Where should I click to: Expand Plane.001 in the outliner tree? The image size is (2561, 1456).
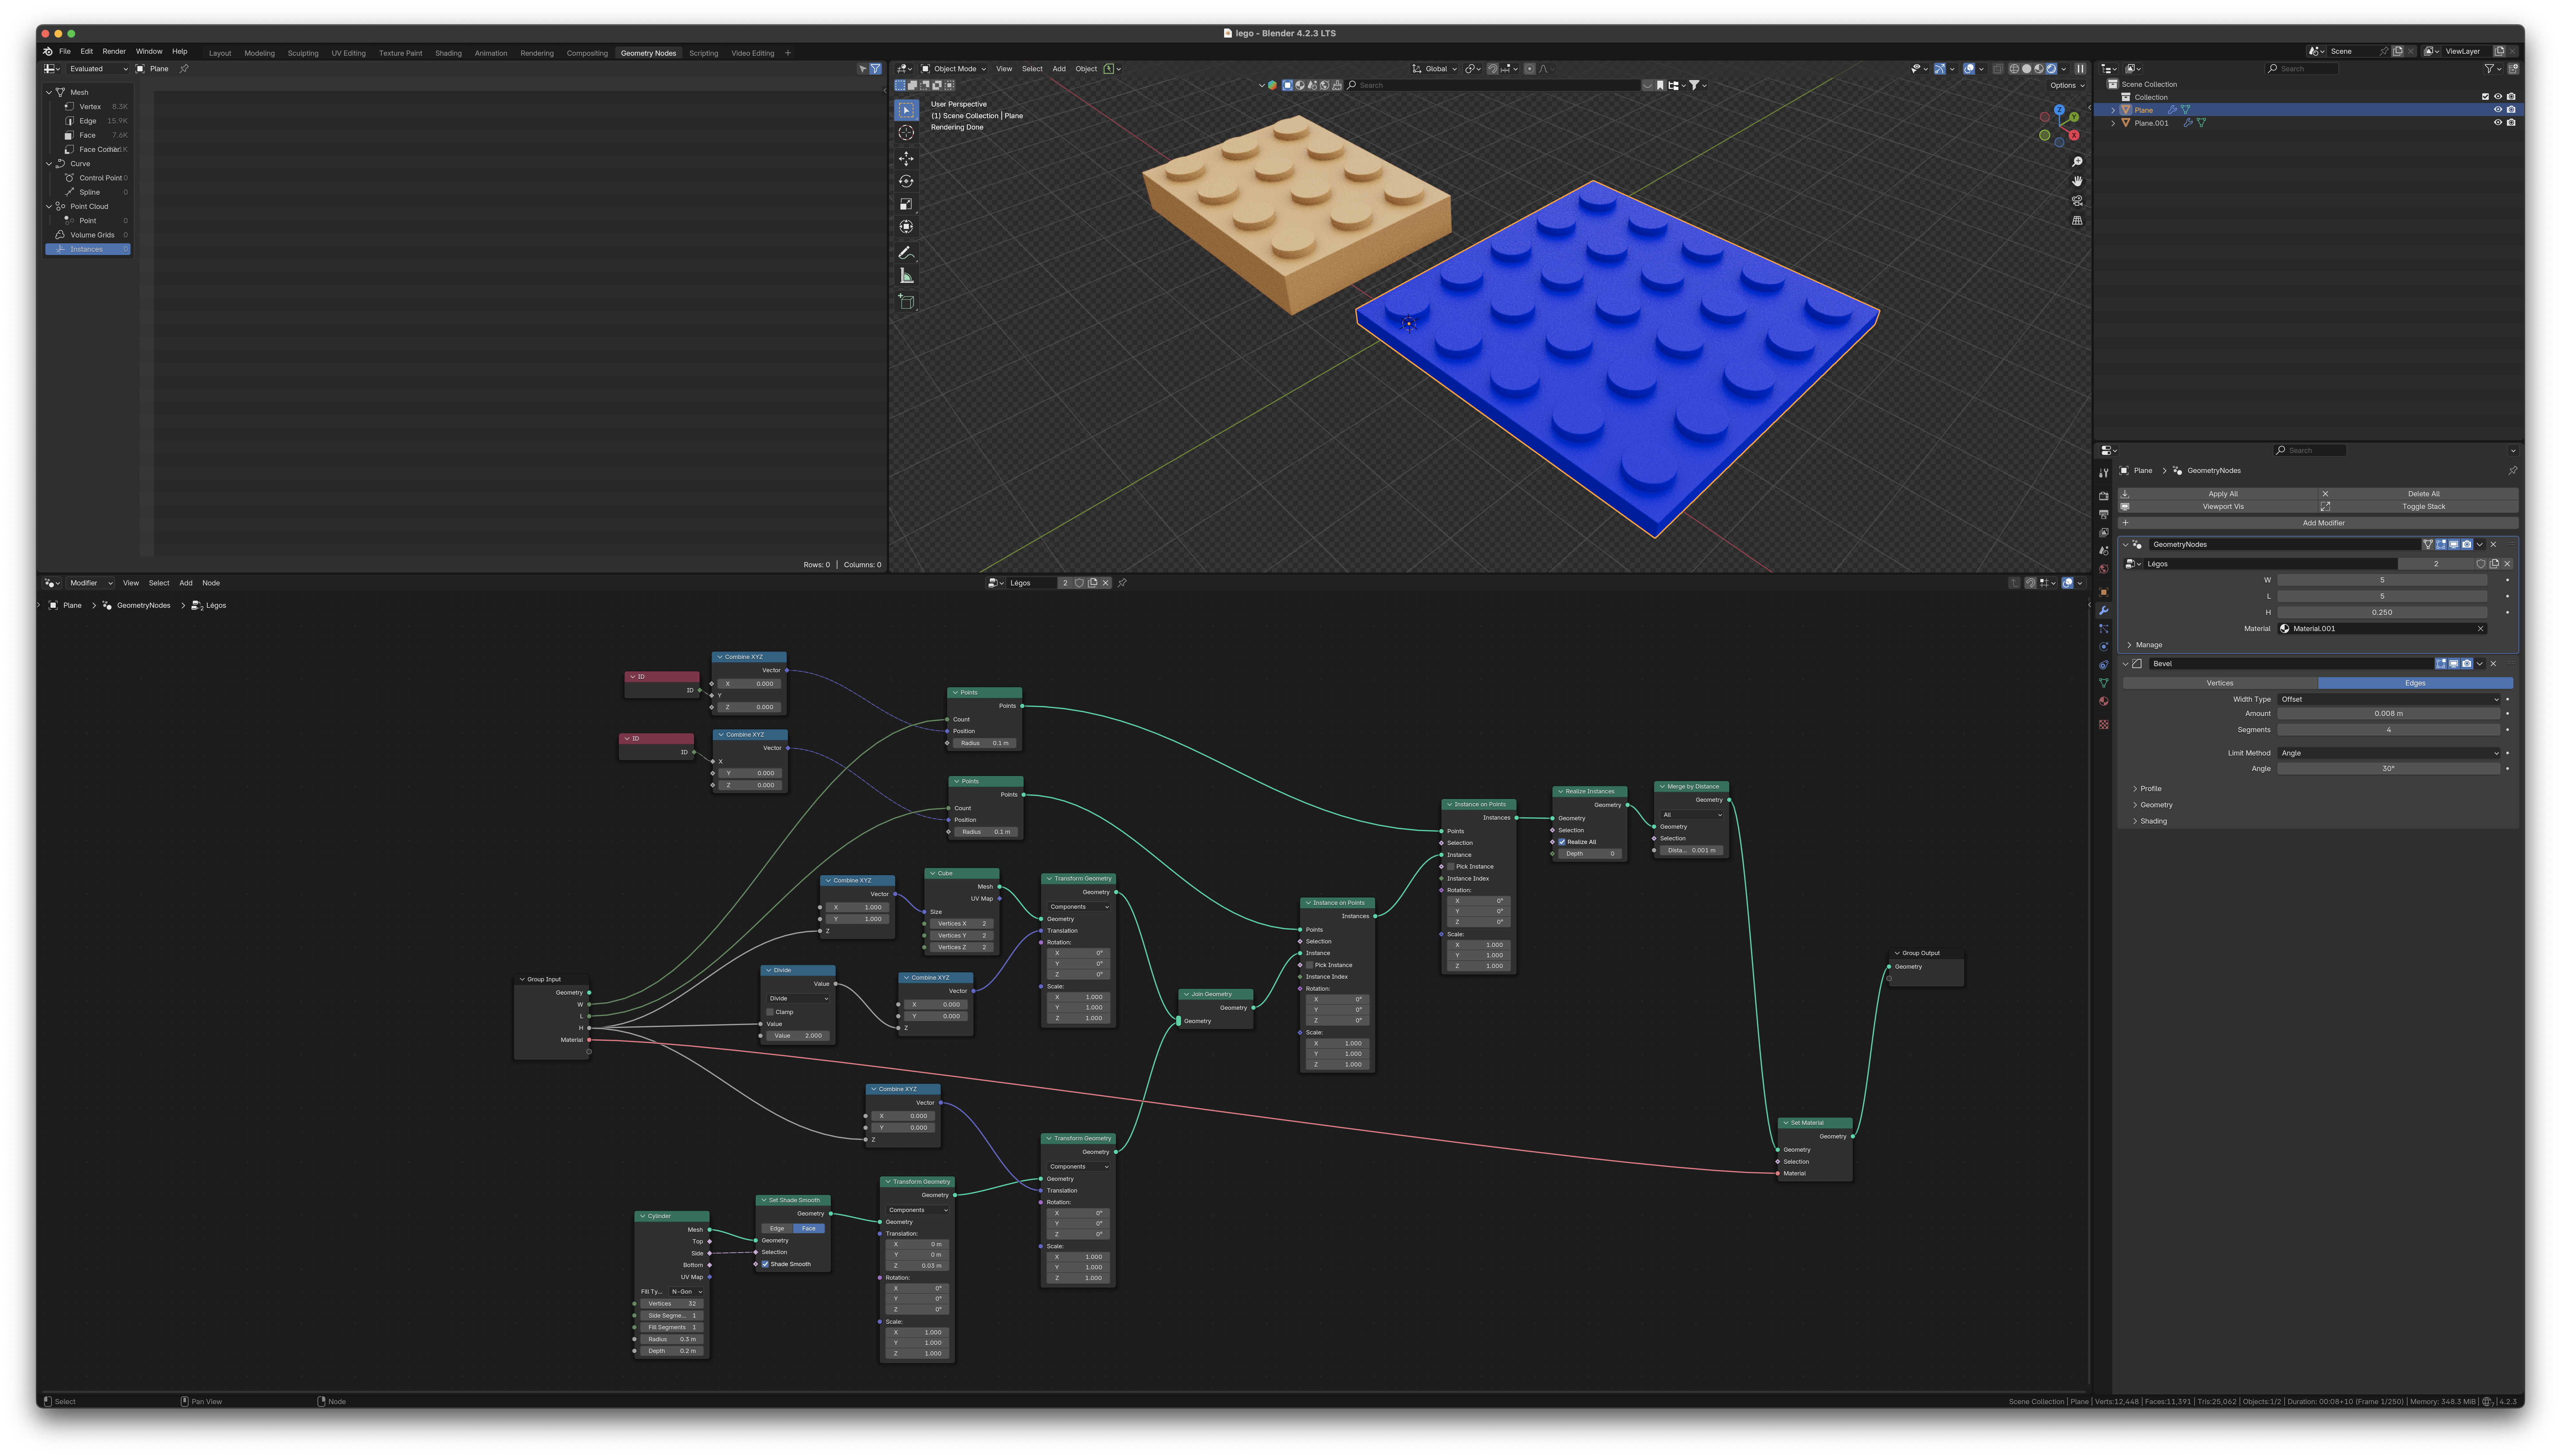pos(2113,123)
